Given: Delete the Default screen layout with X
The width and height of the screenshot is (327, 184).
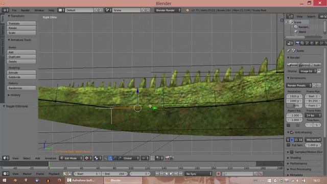Looking at the screenshot, I should (x=101, y=10).
